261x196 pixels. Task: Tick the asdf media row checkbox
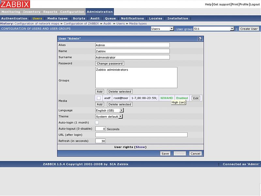click(99, 98)
